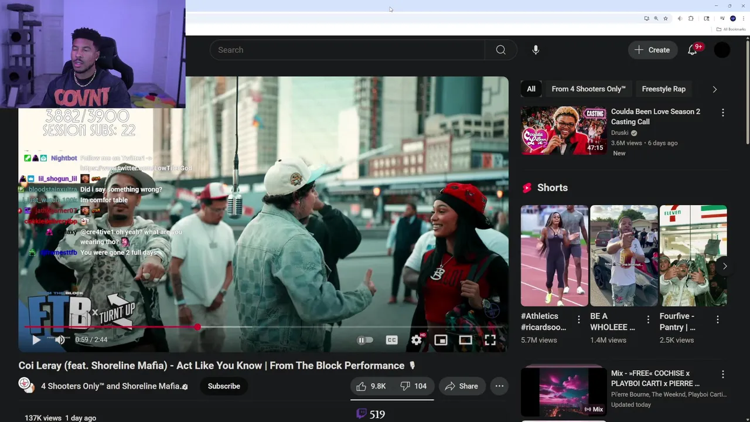Click Chrome zoom magnifier icon

tap(656, 19)
